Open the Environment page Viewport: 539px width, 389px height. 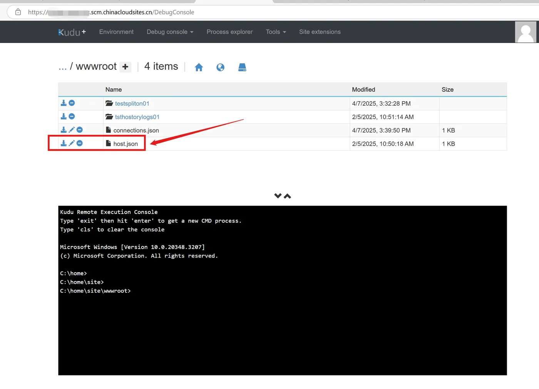[116, 32]
